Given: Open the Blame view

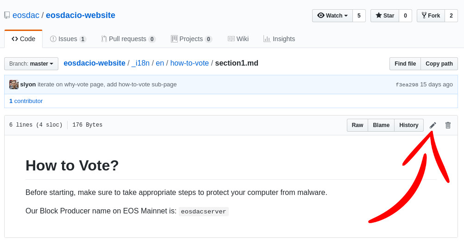Looking at the screenshot, I should pyautogui.click(x=381, y=125).
